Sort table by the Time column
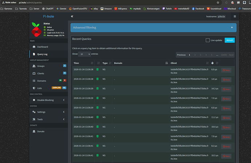The width and height of the screenshot is (251, 163). tap(83, 63)
